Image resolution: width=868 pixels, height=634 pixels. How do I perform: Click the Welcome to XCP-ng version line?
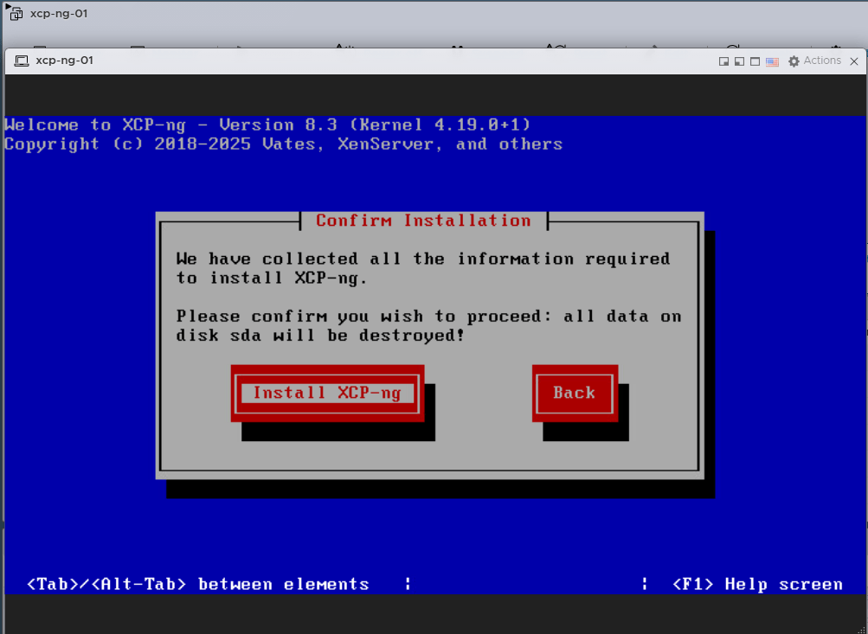tap(267, 125)
